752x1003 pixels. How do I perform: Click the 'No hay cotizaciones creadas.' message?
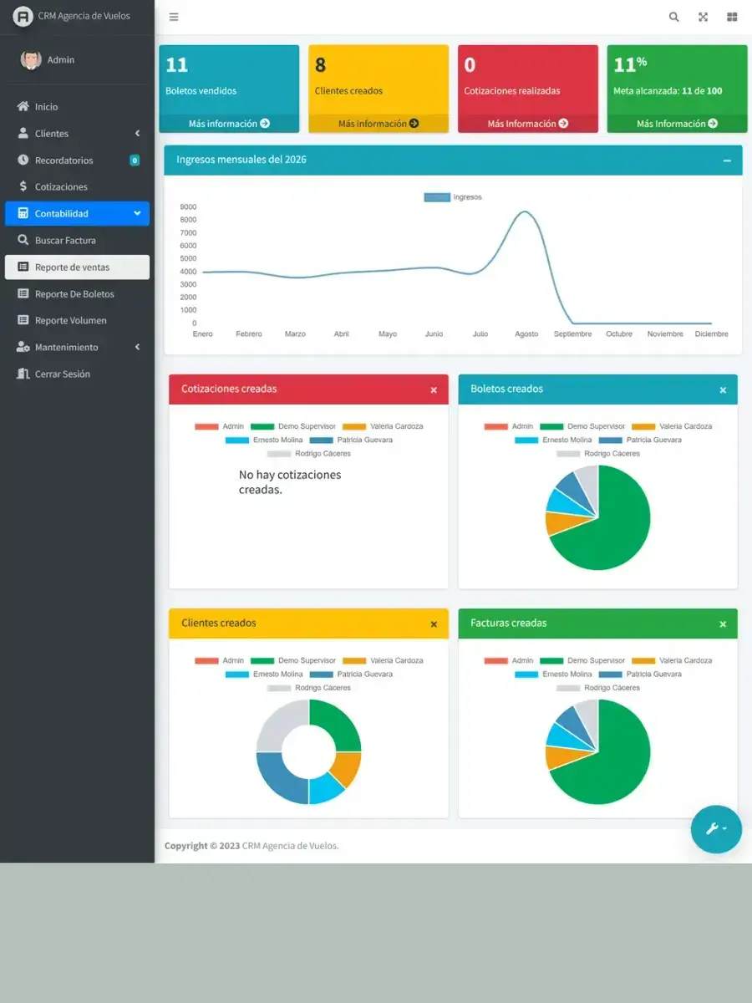tap(290, 482)
